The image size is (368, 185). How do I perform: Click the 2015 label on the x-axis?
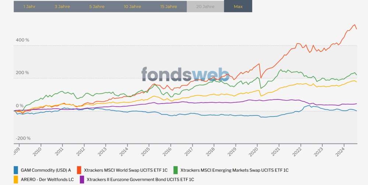click(146, 151)
